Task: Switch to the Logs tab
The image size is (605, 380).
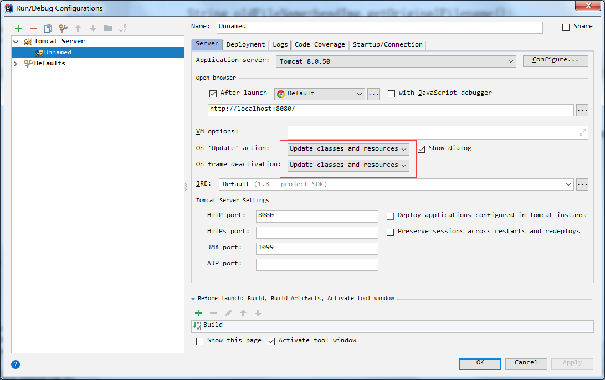Action: coord(280,45)
